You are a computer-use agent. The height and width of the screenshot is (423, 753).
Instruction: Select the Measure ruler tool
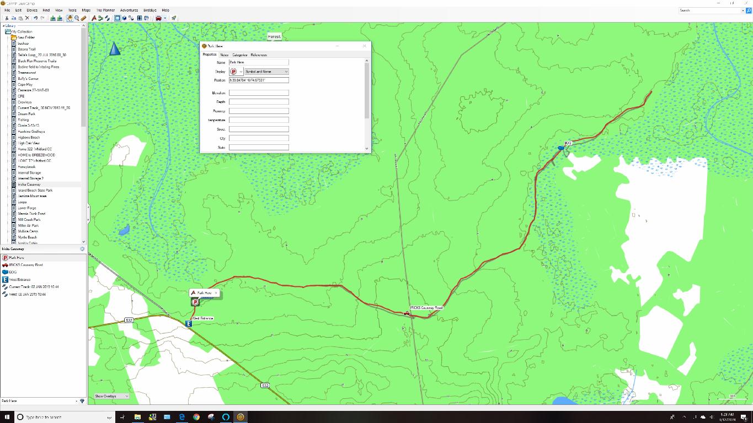[83, 18]
